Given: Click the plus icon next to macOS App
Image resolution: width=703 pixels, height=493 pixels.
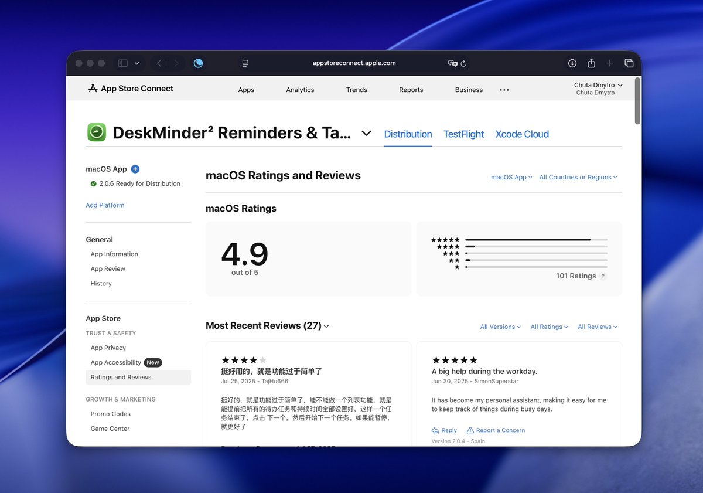Looking at the screenshot, I should (135, 169).
